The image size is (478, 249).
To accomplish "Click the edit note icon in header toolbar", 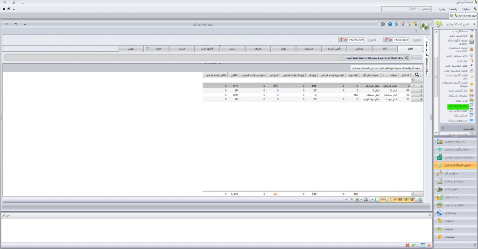I will click(402, 24).
